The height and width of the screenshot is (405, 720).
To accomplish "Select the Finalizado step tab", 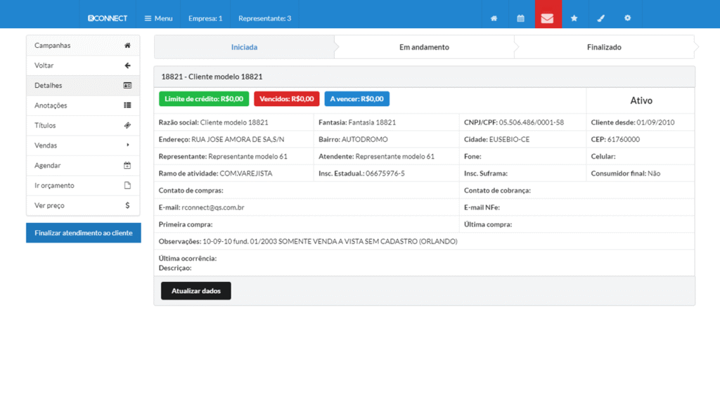I will coord(604,47).
